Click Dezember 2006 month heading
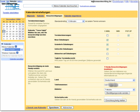Image resolution: width=140 pixels, height=112 pixels. (x=13, y=19)
